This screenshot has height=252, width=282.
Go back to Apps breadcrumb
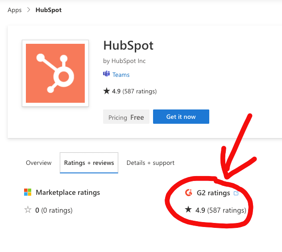(x=14, y=10)
